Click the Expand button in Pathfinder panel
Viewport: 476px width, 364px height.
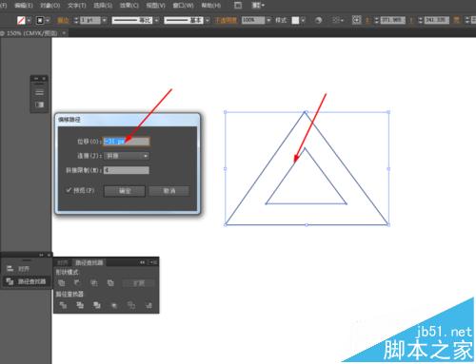(139, 283)
